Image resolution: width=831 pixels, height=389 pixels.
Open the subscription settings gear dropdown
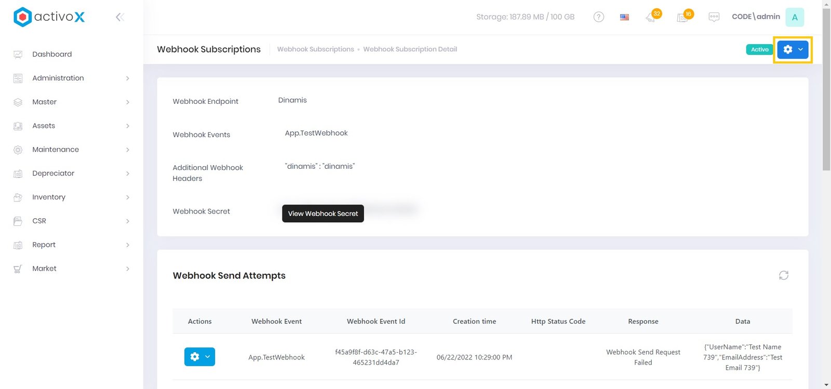(x=793, y=49)
